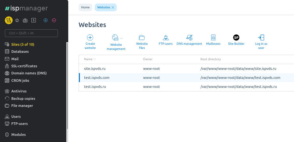Click www-root owner of test.ispvds.com
The width and height of the screenshot is (294, 142).
(x=151, y=78)
